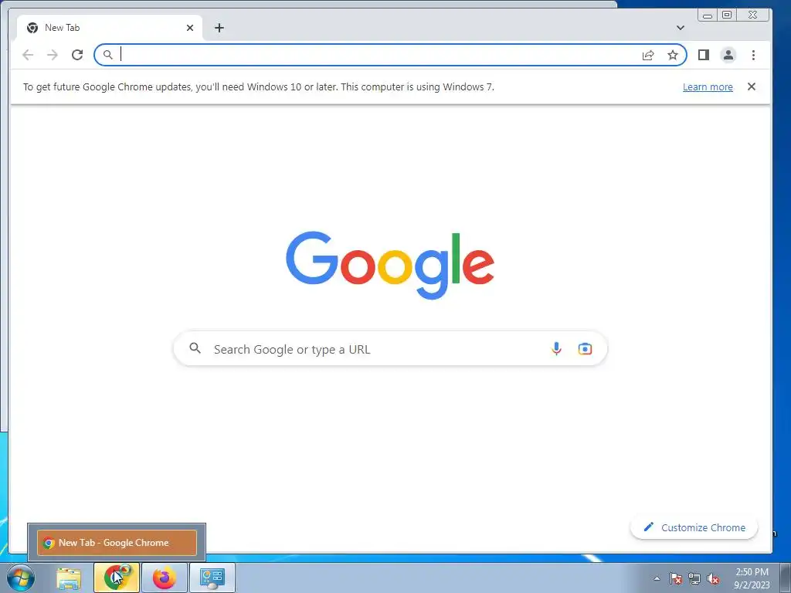Open a new tab with the plus button
Screen dimensions: 791x593
pos(219,28)
